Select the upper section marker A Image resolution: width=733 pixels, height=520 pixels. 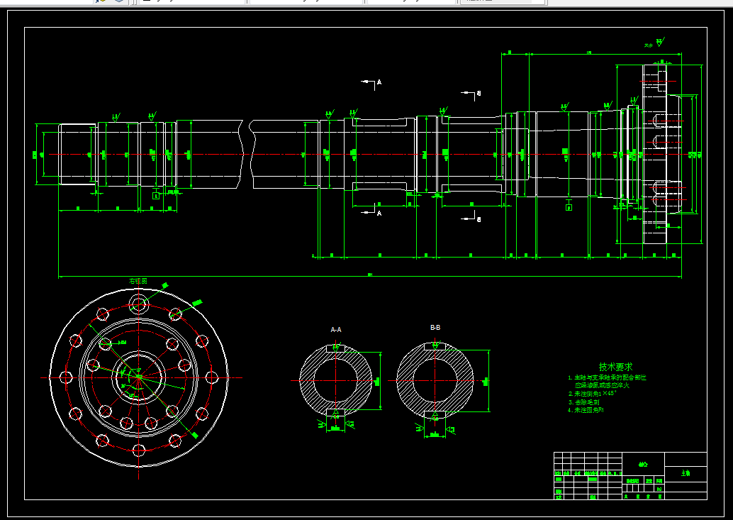click(379, 82)
